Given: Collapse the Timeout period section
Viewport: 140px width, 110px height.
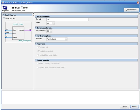Looking at the screenshot, I should 36,16.
